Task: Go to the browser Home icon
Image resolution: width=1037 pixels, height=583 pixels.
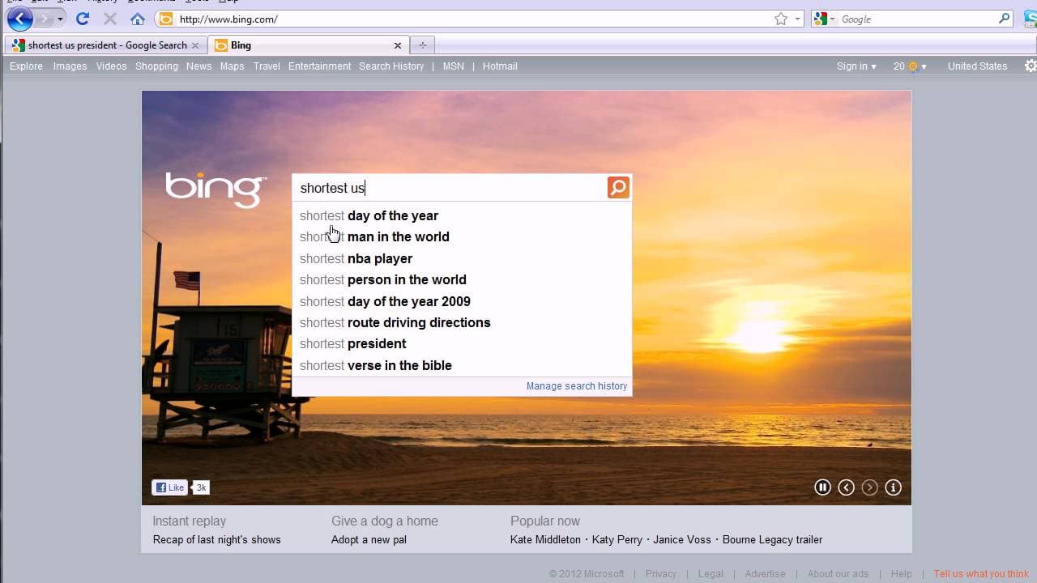Action: coord(138,19)
